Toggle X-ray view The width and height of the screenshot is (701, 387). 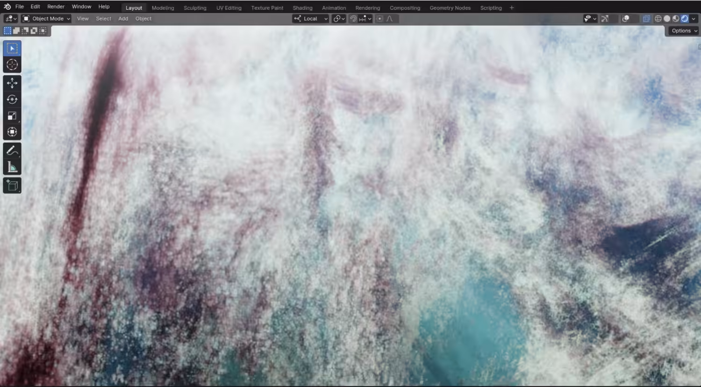[646, 19]
